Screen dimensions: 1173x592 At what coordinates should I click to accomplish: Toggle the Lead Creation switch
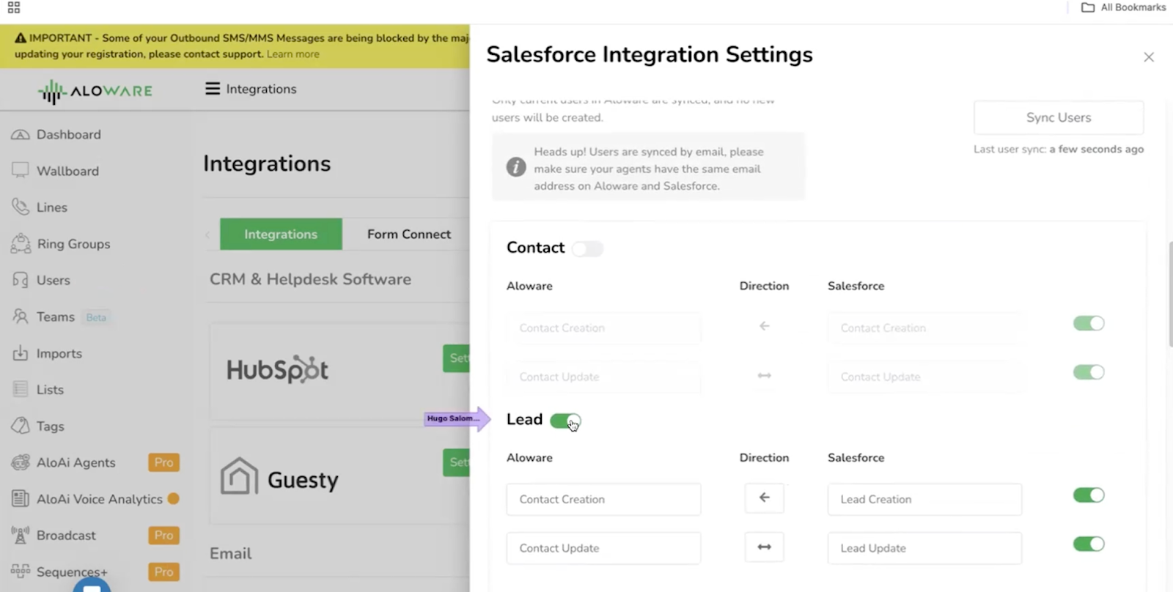pos(1089,495)
